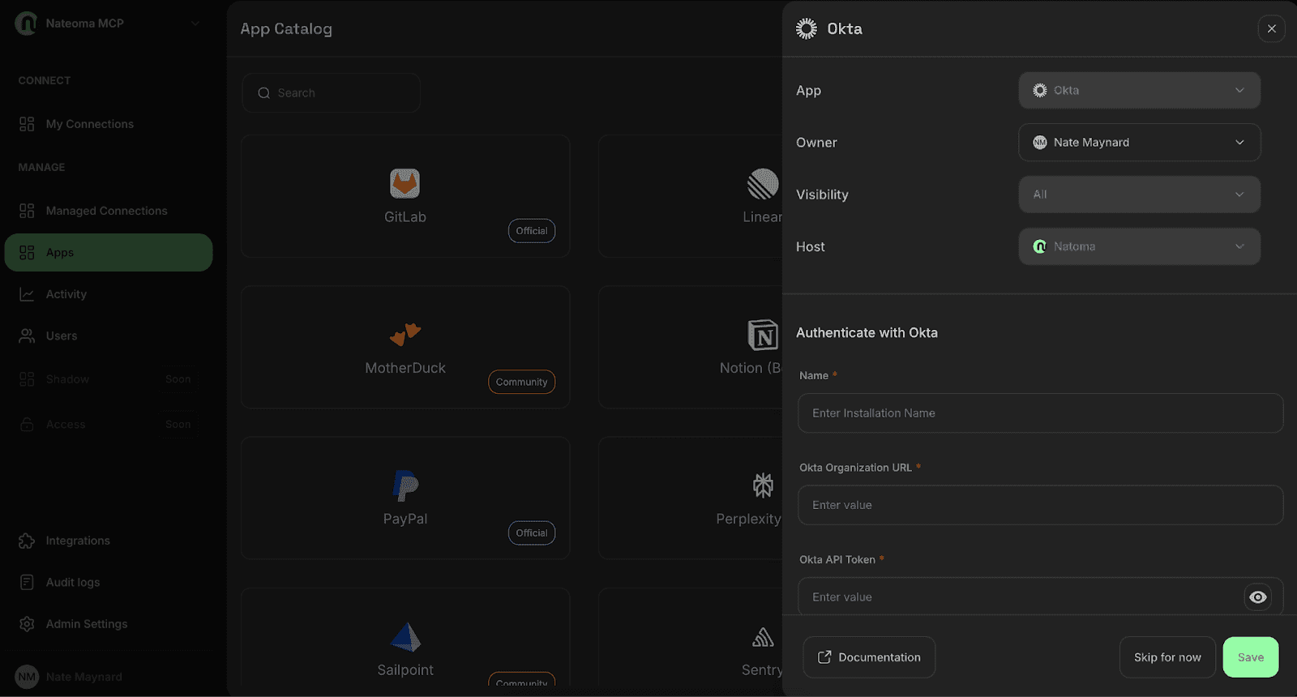Click the search magnifier icon
The height and width of the screenshot is (697, 1297).
tap(263, 93)
